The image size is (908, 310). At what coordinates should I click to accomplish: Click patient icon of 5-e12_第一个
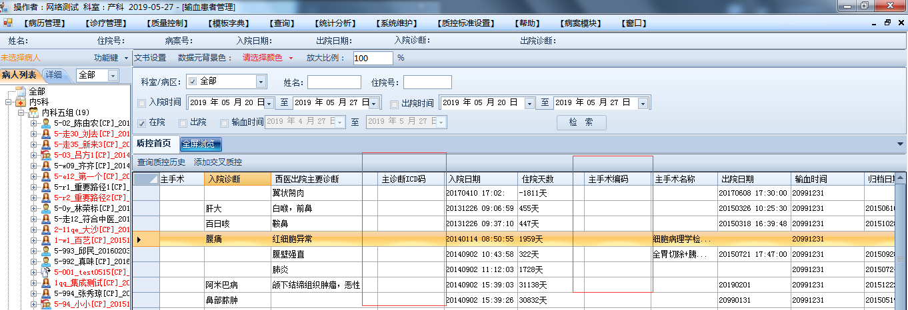[x=47, y=176]
